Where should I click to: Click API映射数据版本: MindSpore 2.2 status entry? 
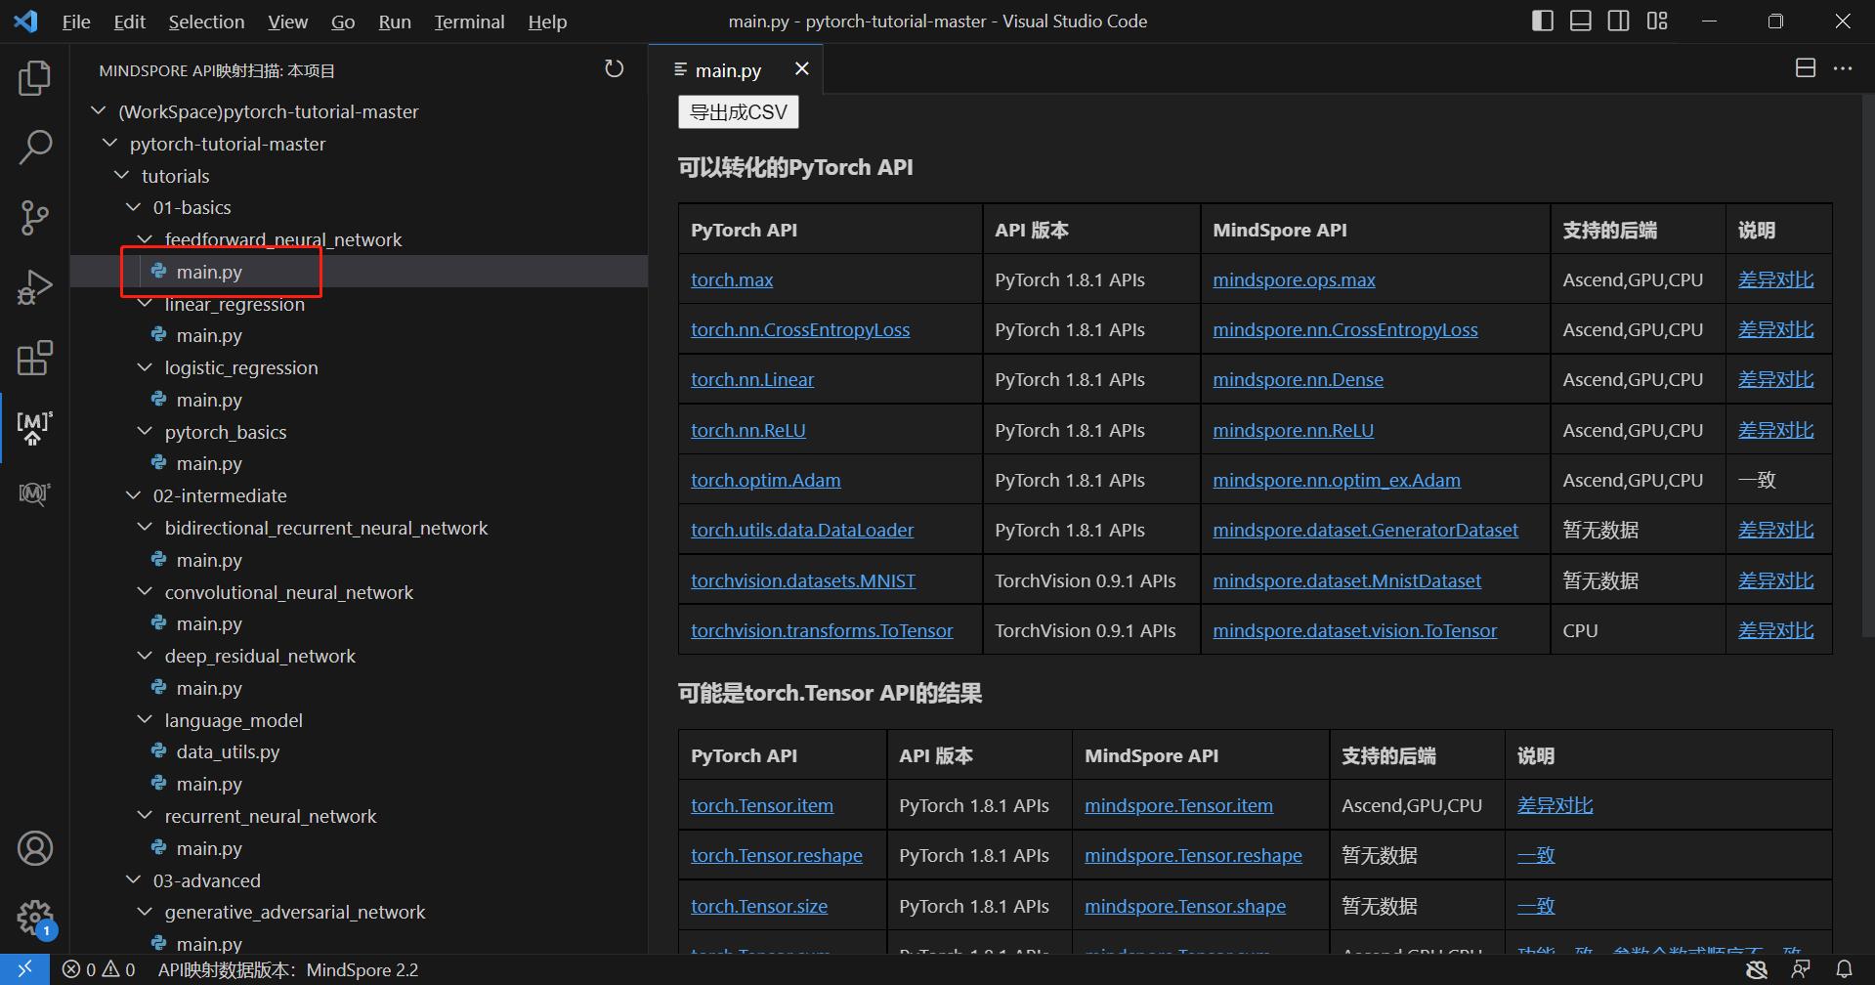pyautogui.click(x=288, y=969)
